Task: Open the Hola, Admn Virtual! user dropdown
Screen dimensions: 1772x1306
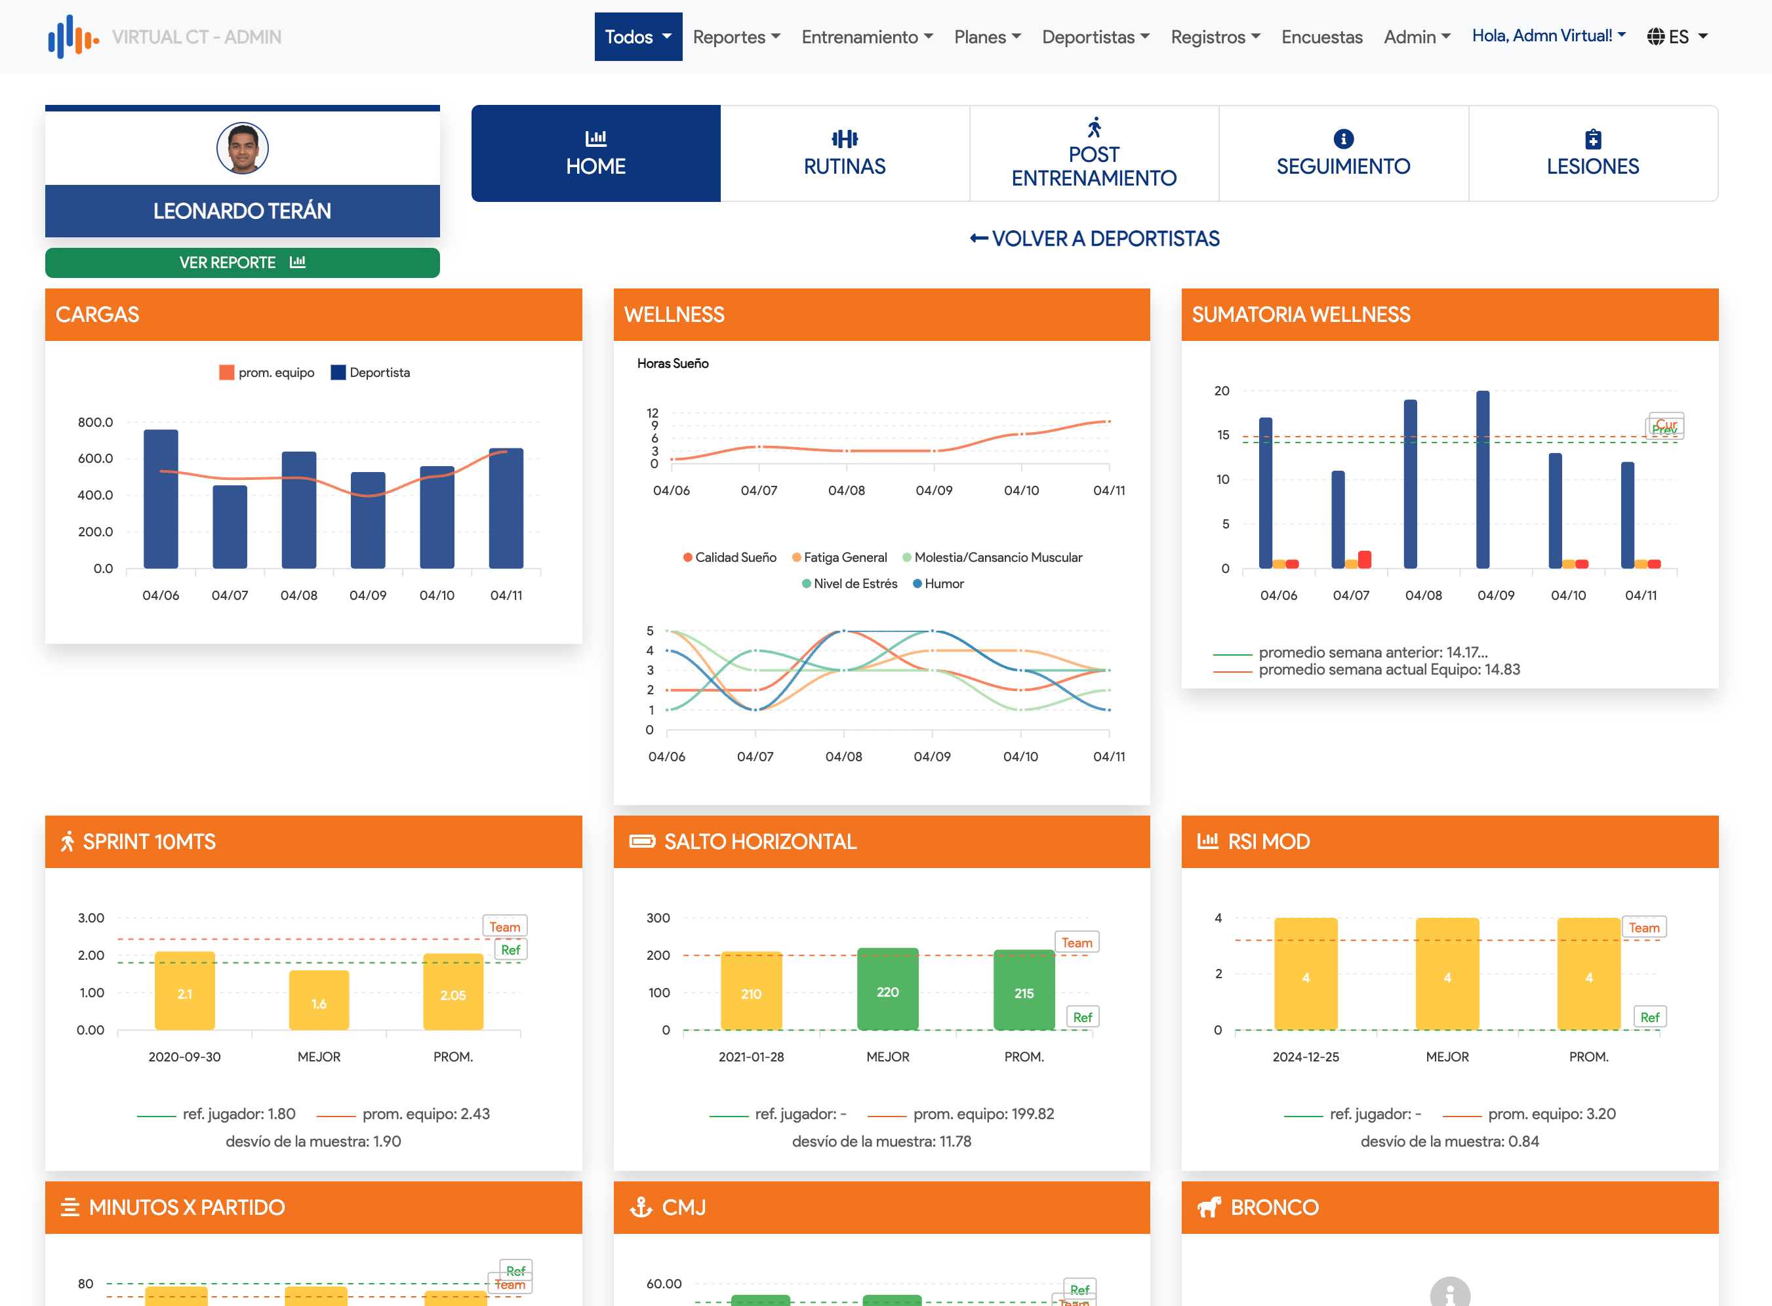Action: 1548,35
